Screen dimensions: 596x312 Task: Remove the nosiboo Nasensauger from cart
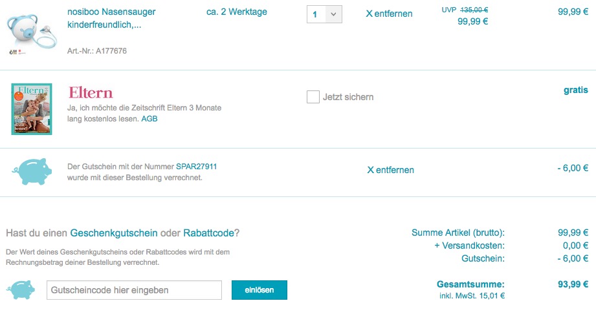(x=389, y=14)
